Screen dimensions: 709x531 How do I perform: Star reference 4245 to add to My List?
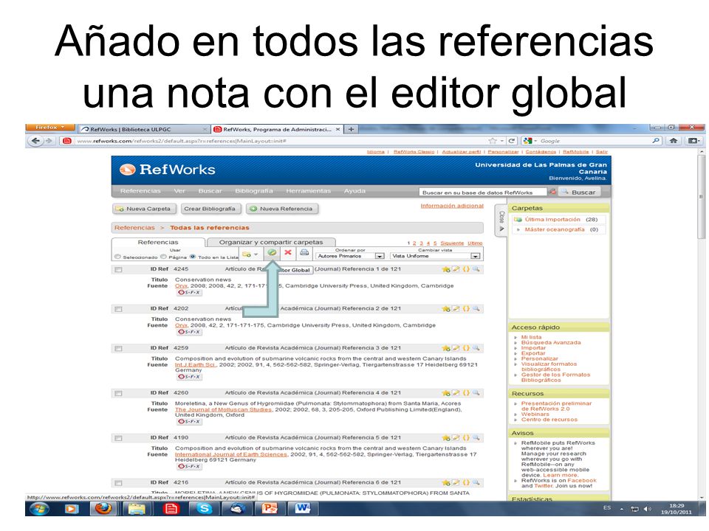(x=446, y=270)
